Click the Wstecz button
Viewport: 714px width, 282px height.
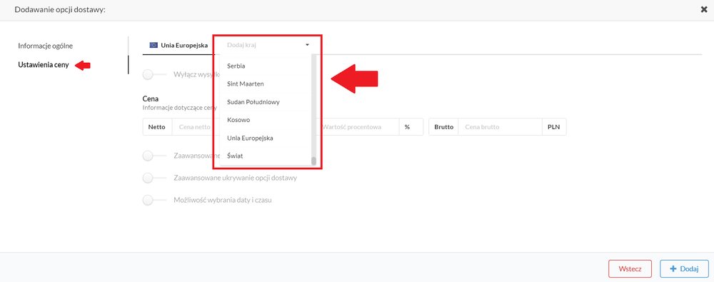tap(630, 268)
